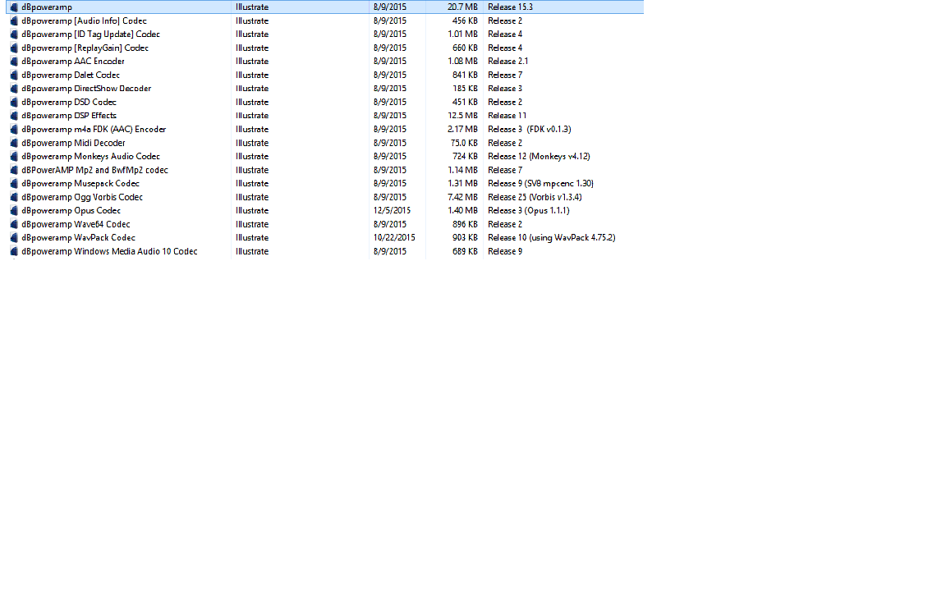Click the icon beside dBpoweramp AAC Encoder
This screenshot has height=591, width=946.
[x=14, y=62]
